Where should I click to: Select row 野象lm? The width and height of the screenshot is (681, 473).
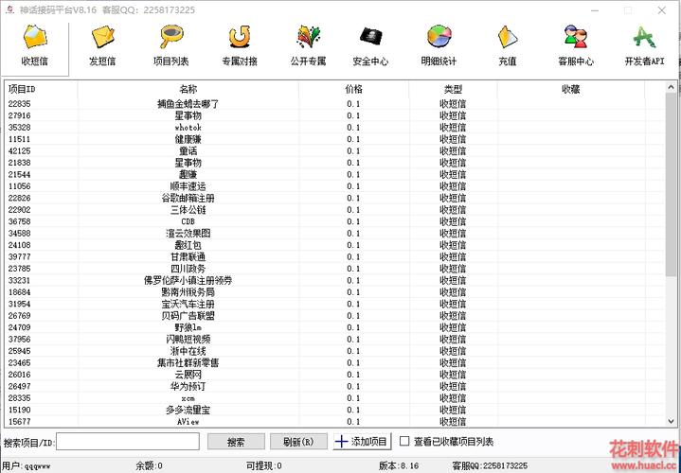[334, 327]
